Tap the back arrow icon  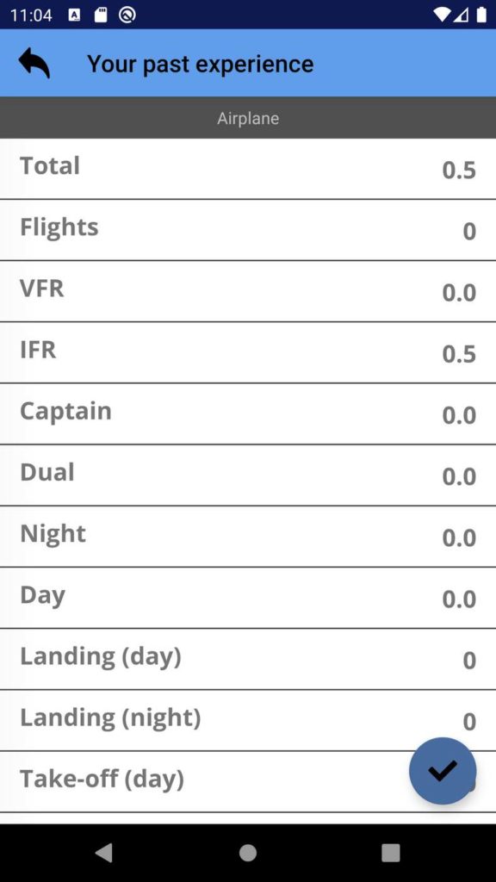pos(34,63)
